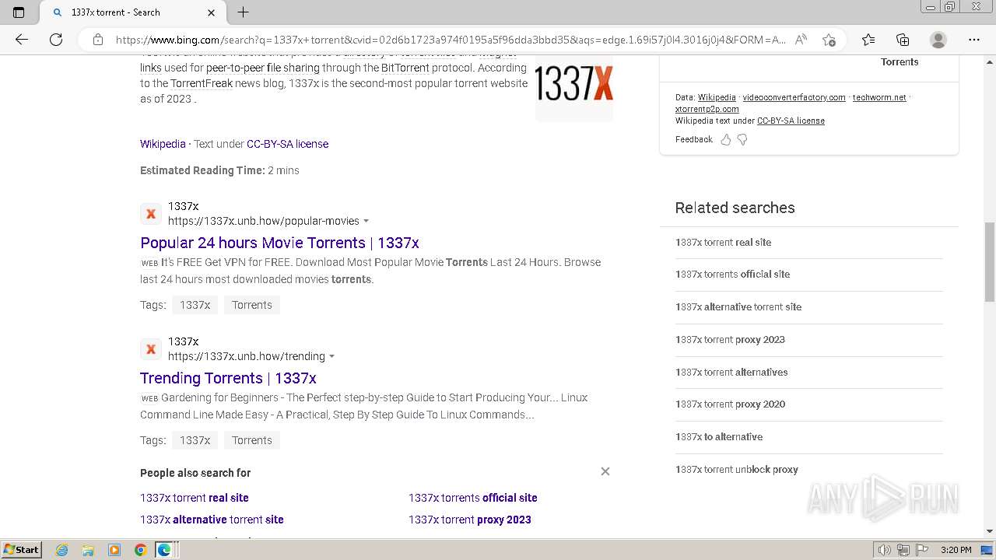Open CC-BY-SA license link in snippet

[287, 144]
